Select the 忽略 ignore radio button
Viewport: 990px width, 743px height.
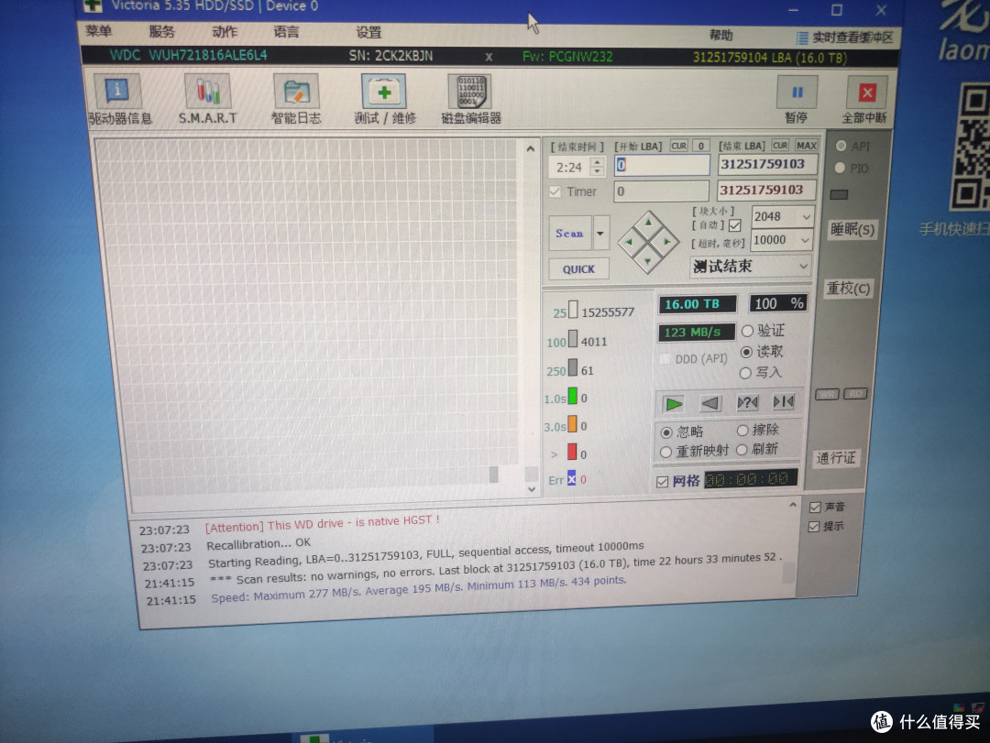[x=666, y=432]
